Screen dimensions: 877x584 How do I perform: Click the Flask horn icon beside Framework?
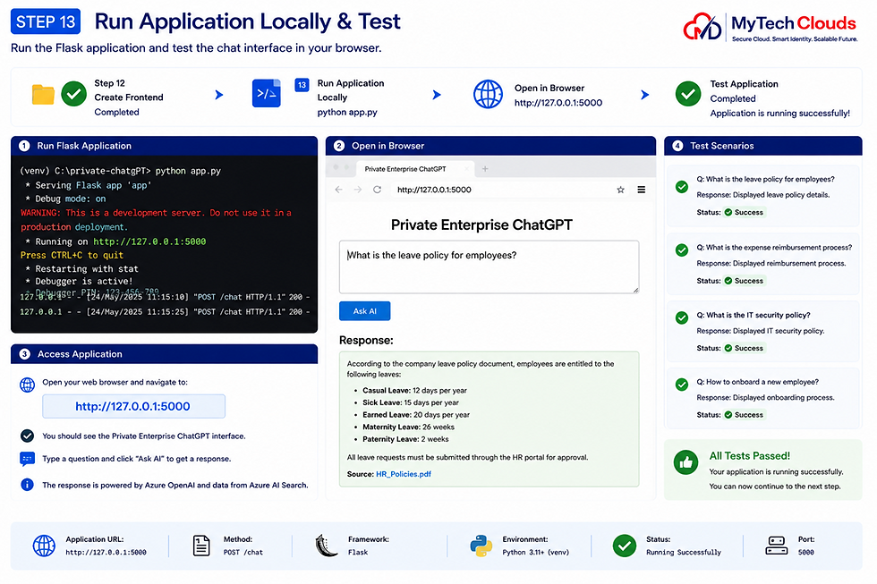click(326, 546)
